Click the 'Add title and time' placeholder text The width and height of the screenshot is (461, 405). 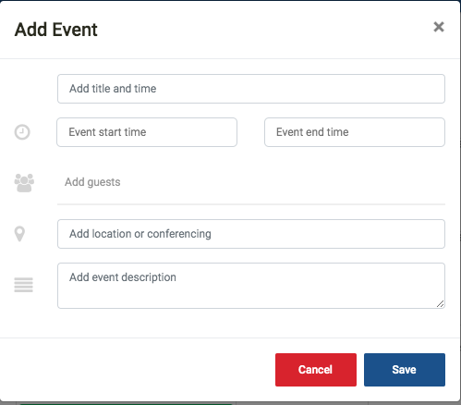(113, 89)
